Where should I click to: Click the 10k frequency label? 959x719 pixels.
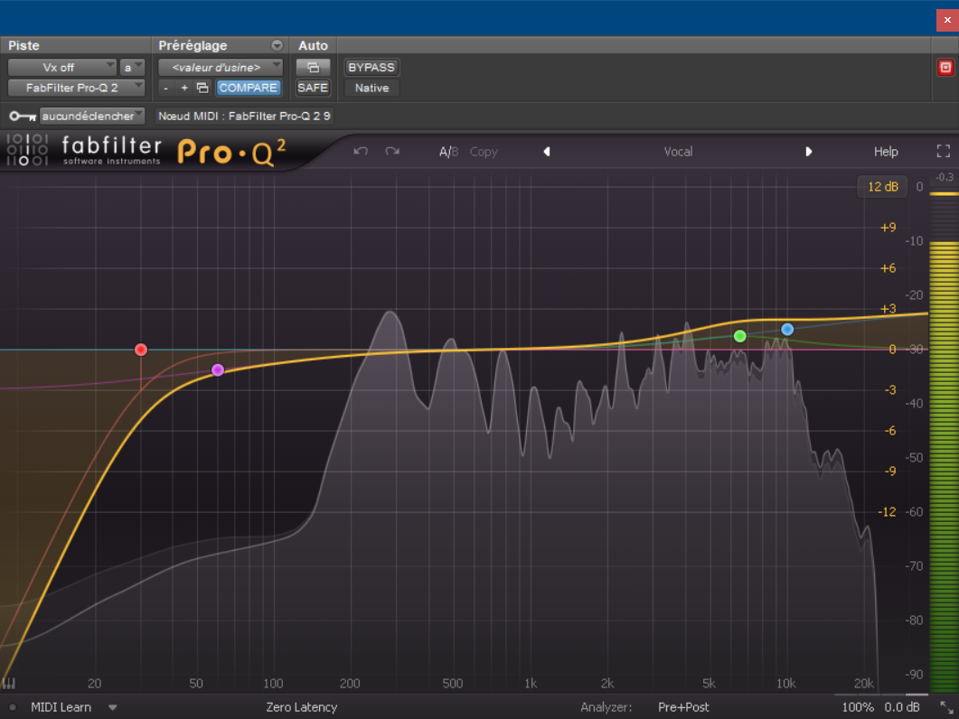(x=786, y=684)
